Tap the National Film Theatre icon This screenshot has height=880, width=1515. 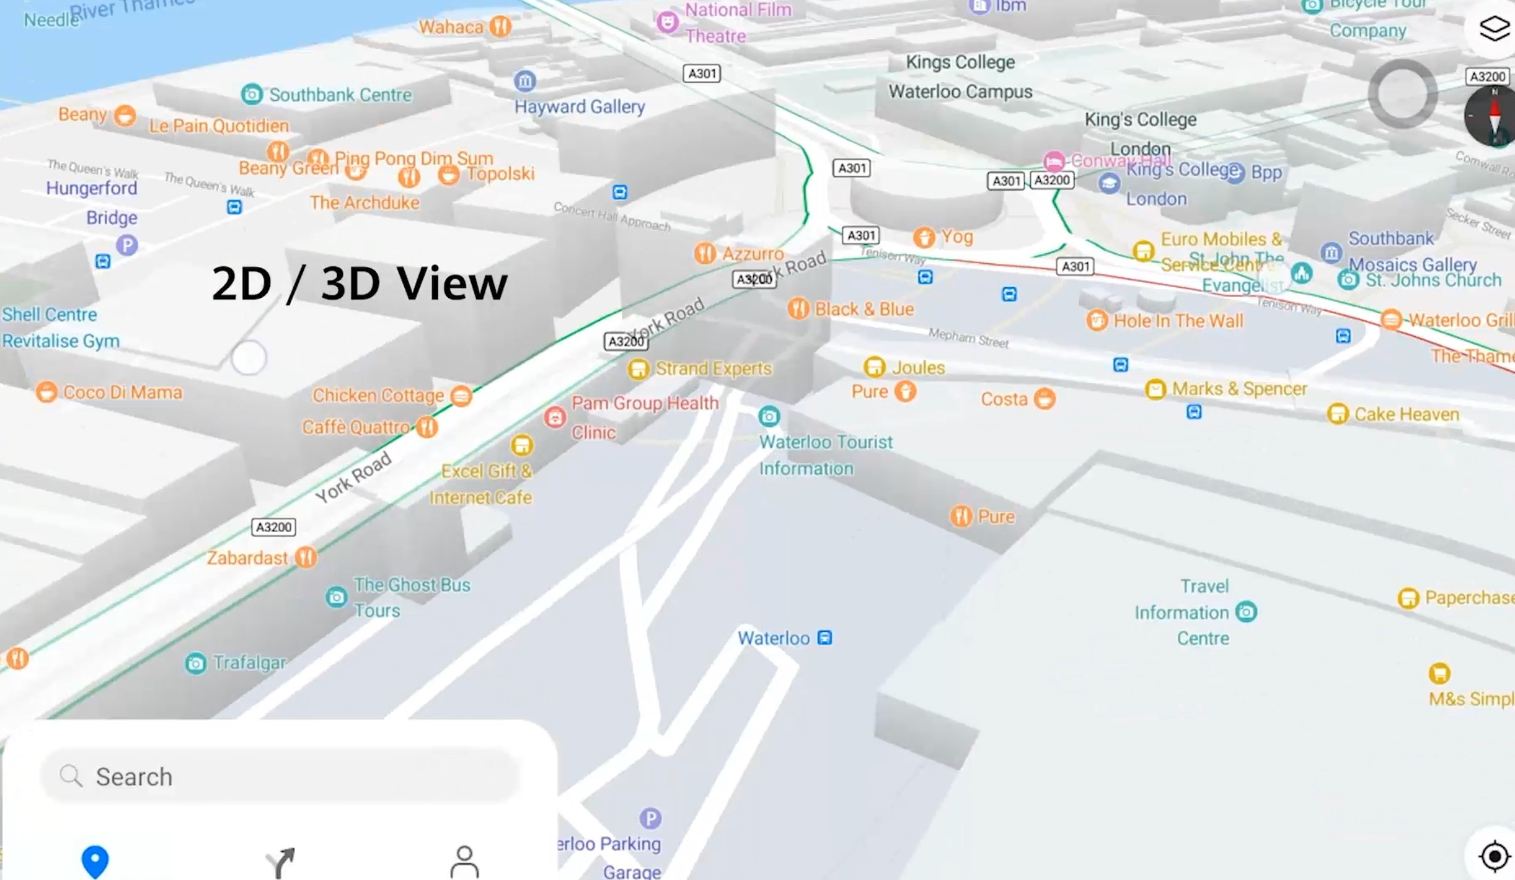point(668,23)
